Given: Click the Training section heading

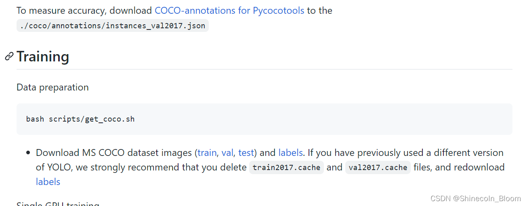Looking at the screenshot, I should [43, 57].
